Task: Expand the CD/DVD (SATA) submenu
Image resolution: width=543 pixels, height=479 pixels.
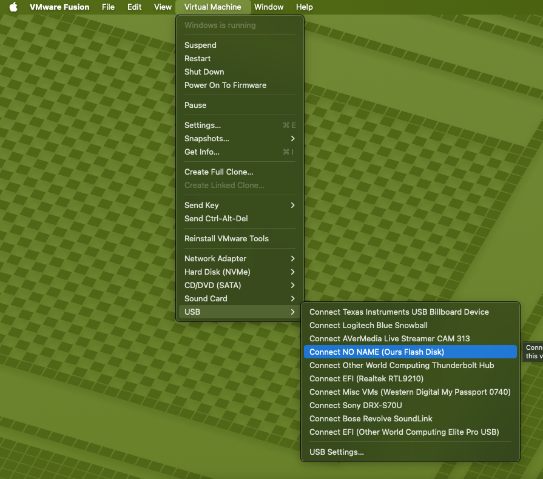Action: (x=240, y=285)
